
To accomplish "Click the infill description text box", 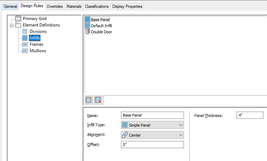I will [x=185, y=100].
